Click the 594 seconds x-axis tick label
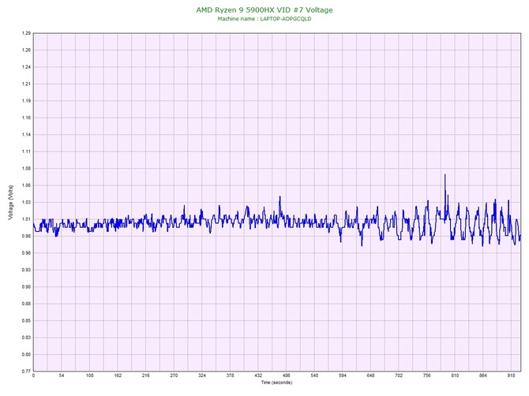This screenshot has height=396, width=529. pos(343,375)
